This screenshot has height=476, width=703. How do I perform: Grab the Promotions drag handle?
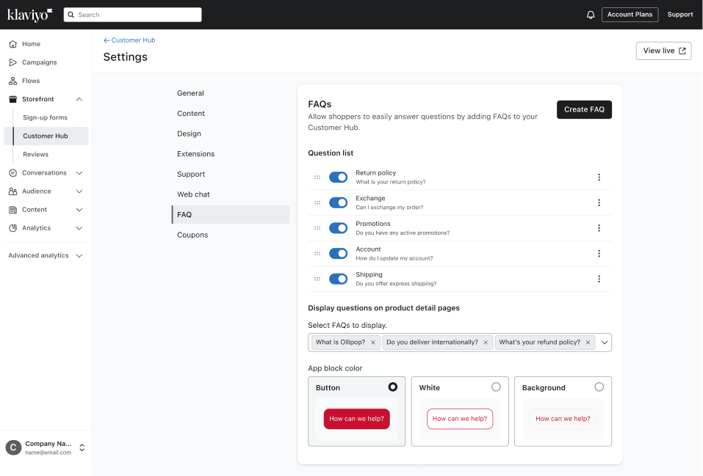coord(317,228)
